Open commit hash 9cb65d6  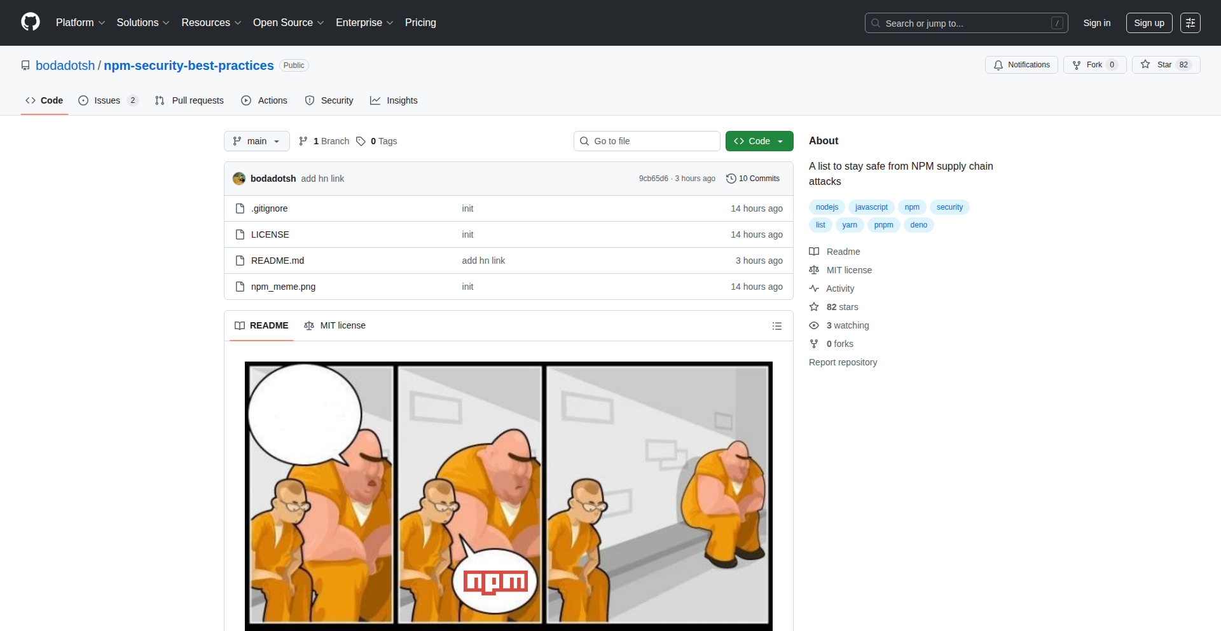(654, 179)
